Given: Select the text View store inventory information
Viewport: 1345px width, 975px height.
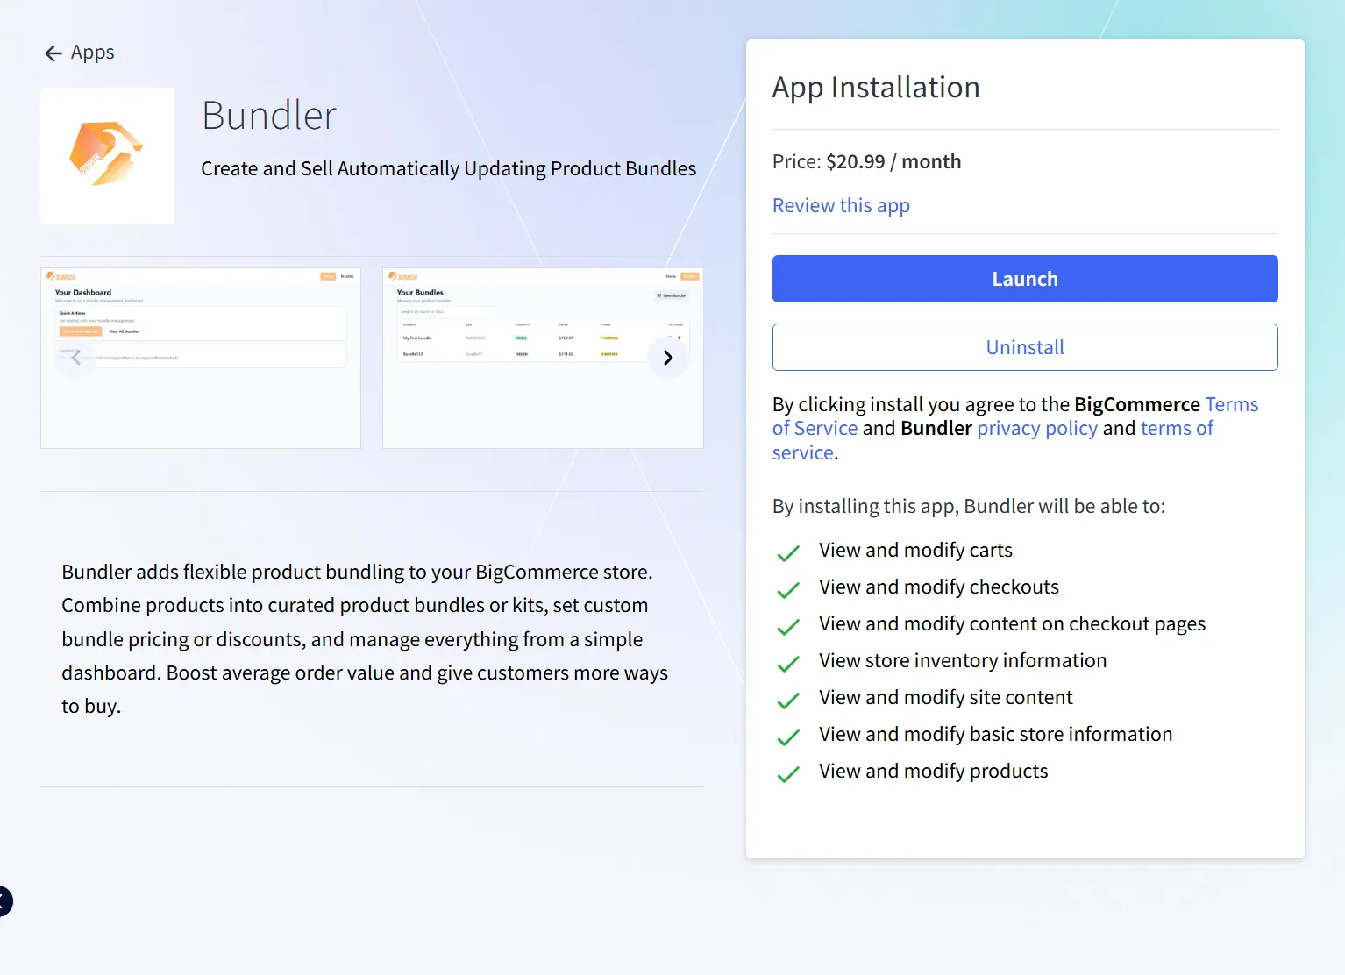Looking at the screenshot, I should coord(963,660).
